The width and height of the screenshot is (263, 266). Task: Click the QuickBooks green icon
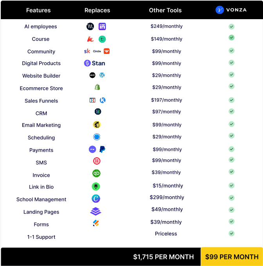pyautogui.click(x=96, y=173)
